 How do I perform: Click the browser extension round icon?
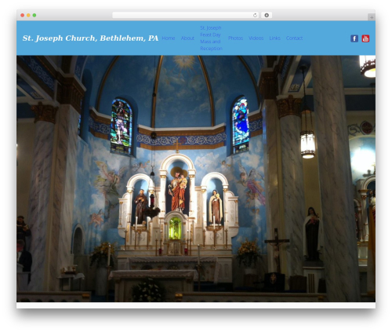coord(267,15)
